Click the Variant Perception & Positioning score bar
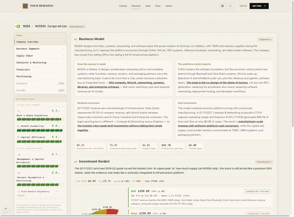The height and width of the screenshot is (217, 294). pyautogui.click(x=40, y=185)
